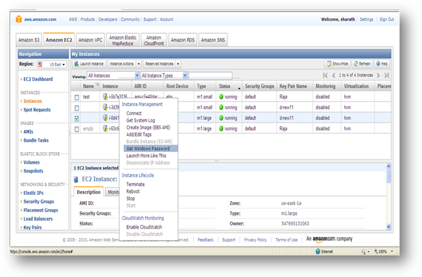Open Bundle Tasks in the navigation
The image size is (422, 277).
(36, 140)
